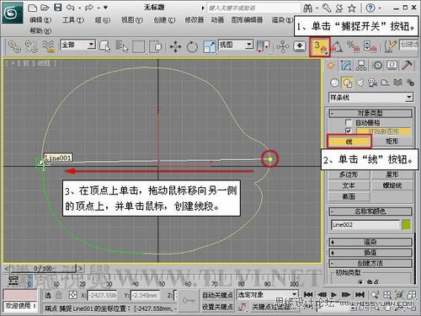421x316 pixels.
Task: Toggle 自动关键点 auto key mode
Action: [x=218, y=295]
